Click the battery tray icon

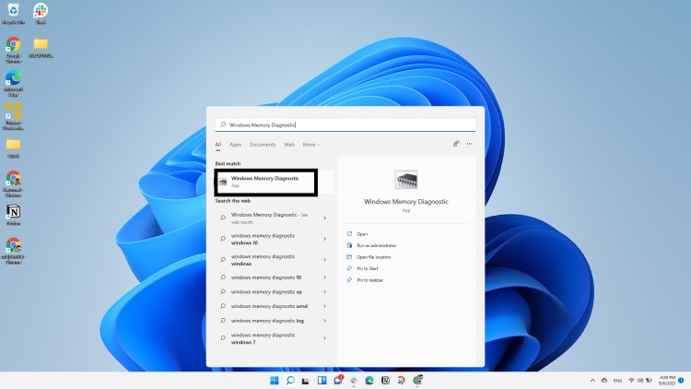pyautogui.click(x=649, y=380)
